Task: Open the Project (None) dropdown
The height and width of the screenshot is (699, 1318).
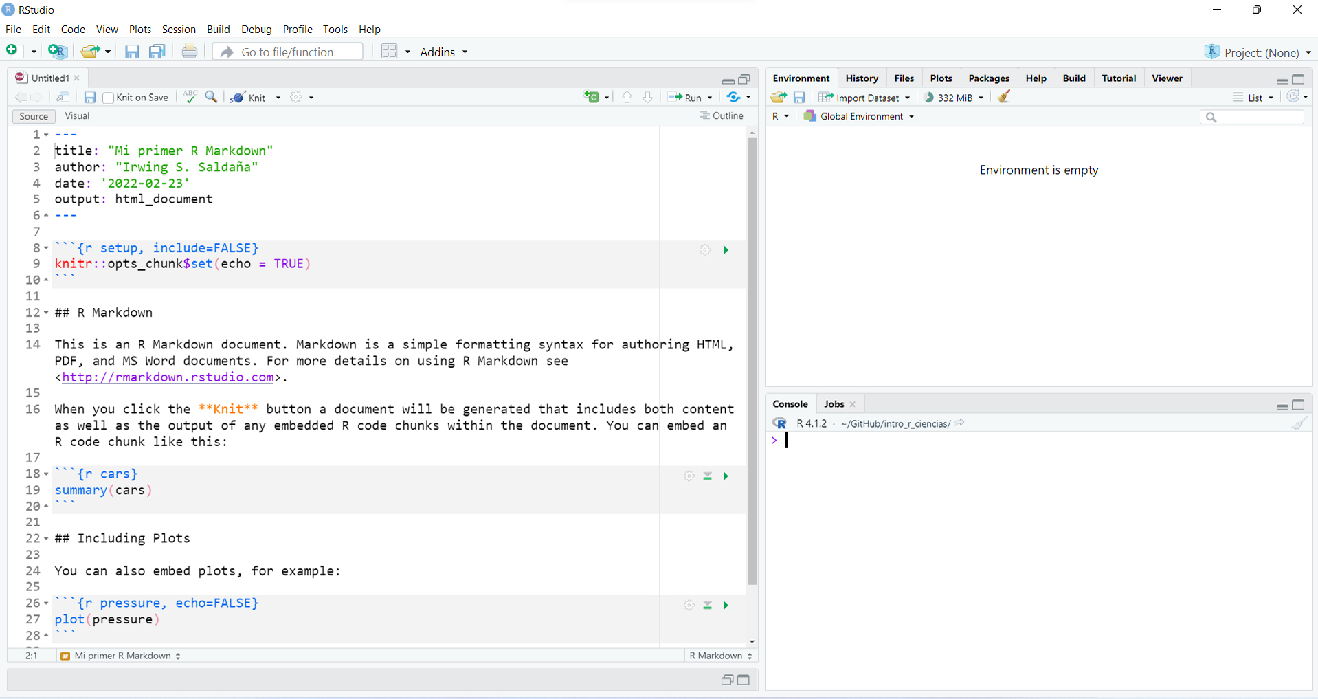Action: tap(1258, 52)
